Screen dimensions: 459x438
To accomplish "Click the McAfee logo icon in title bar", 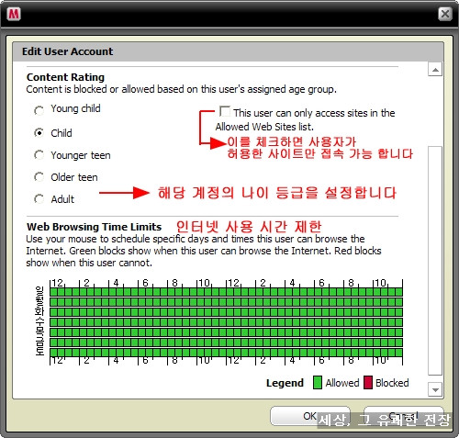I will click(14, 14).
